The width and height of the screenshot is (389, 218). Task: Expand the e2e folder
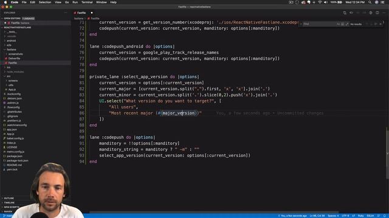point(9,45)
